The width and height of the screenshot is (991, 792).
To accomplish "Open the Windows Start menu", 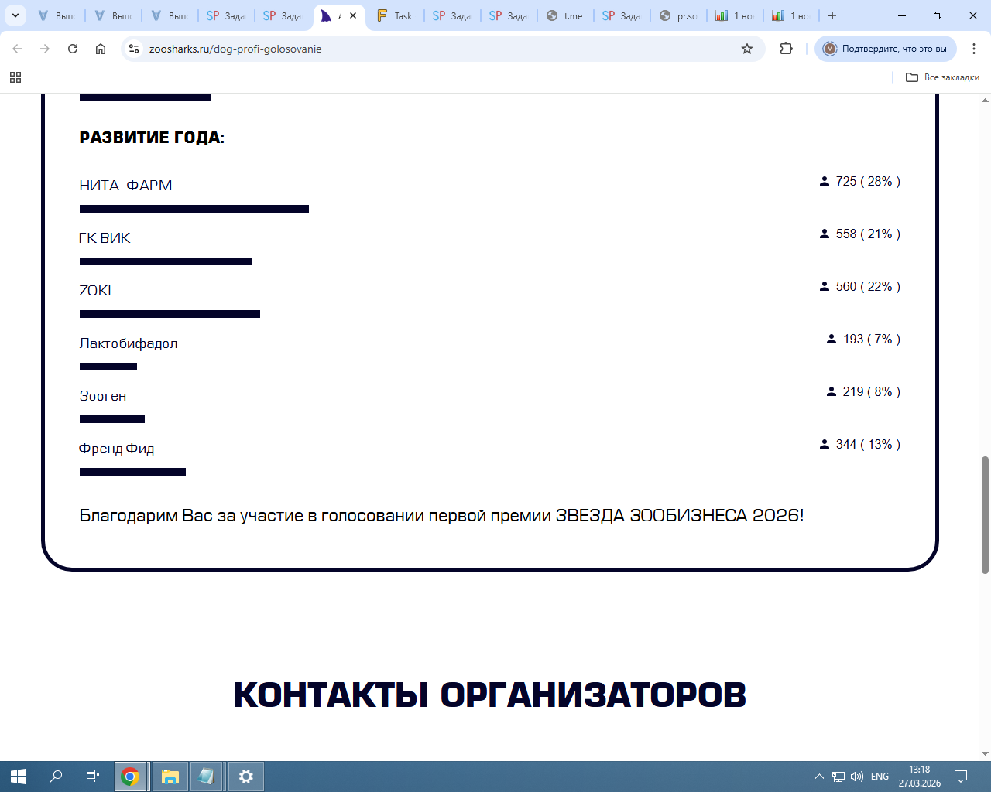I will [19, 777].
